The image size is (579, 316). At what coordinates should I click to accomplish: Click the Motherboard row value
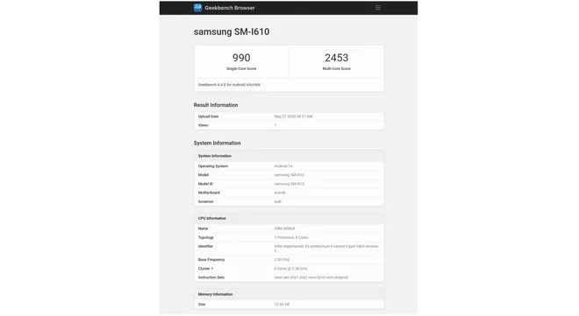[x=280, y=193]
